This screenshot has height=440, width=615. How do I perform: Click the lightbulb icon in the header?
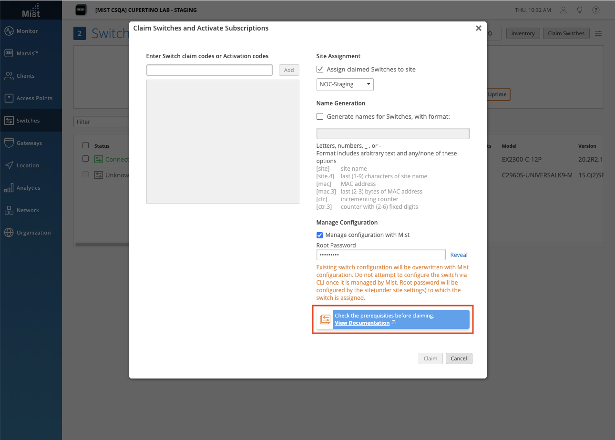(580, 10)
